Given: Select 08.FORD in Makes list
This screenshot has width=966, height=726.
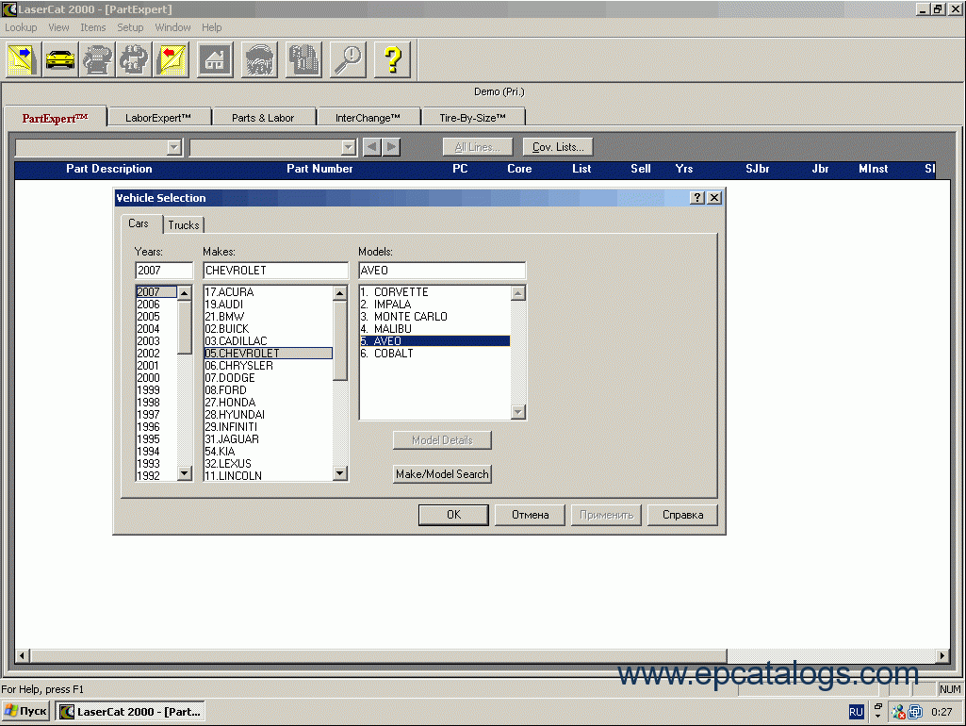Looking at the screenshot, I should (x=268, y=390).
